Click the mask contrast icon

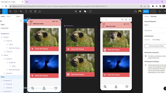[x=80, y=11]
